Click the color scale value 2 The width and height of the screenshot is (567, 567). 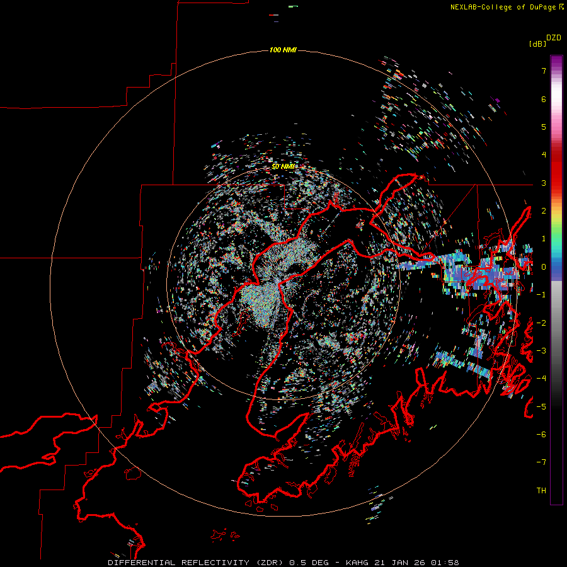[544, 211]
